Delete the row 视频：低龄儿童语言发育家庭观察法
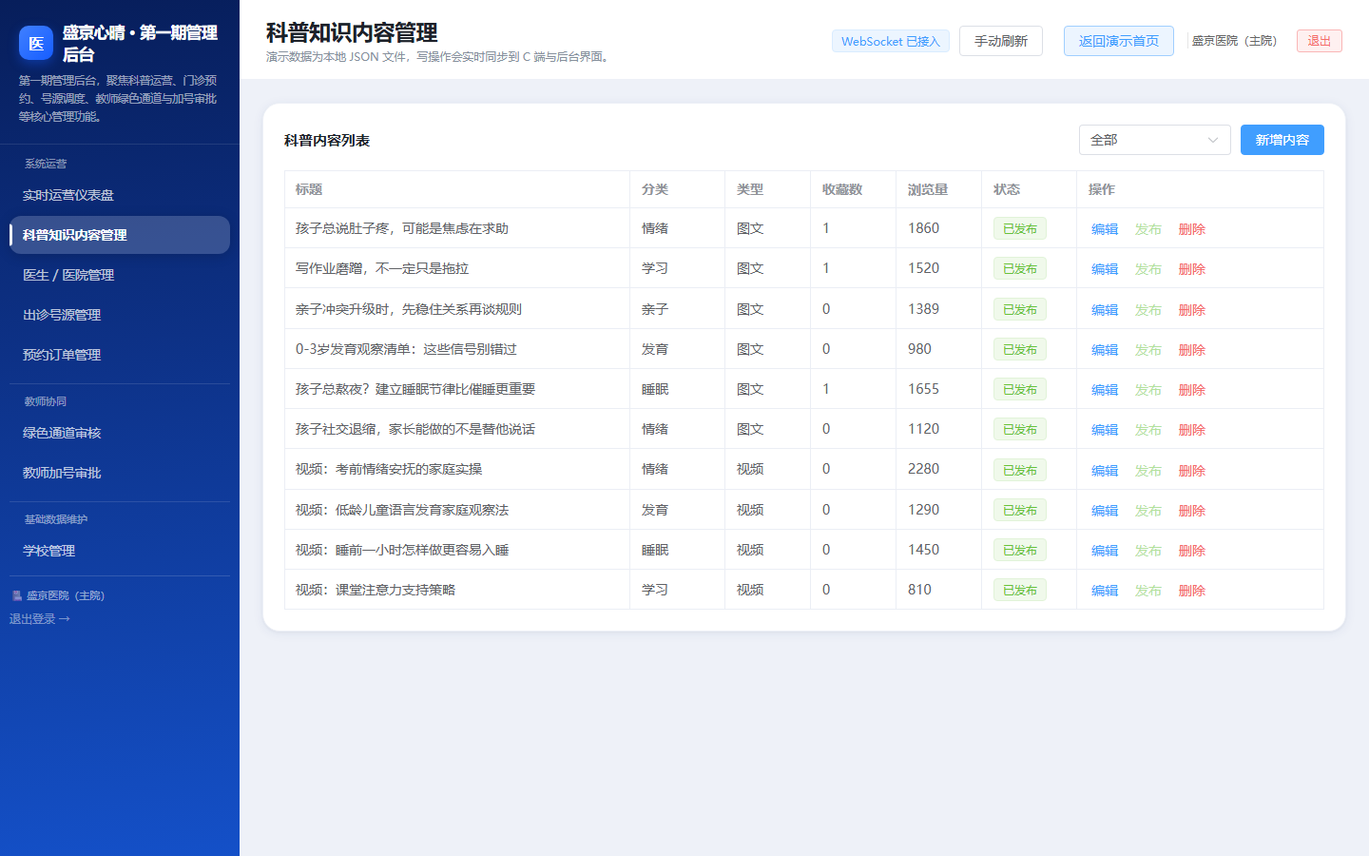 tap(1191, 511)
